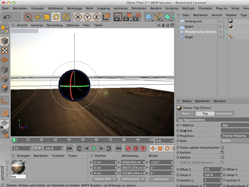Screen dimensions: 249x187
Task: Add a cube primitive object
Action: click(149, 17)
